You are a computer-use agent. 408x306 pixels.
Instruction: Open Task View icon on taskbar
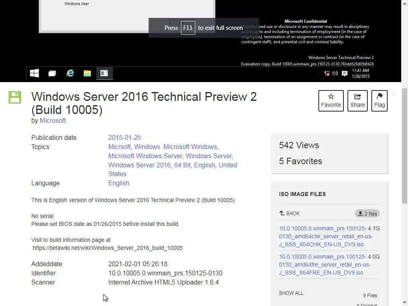coord(52,73)
